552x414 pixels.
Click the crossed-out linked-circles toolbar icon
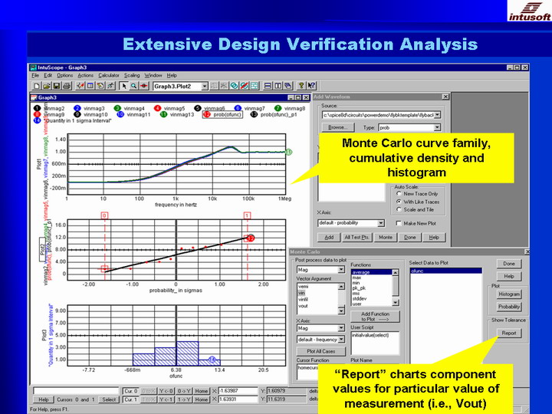244,86
